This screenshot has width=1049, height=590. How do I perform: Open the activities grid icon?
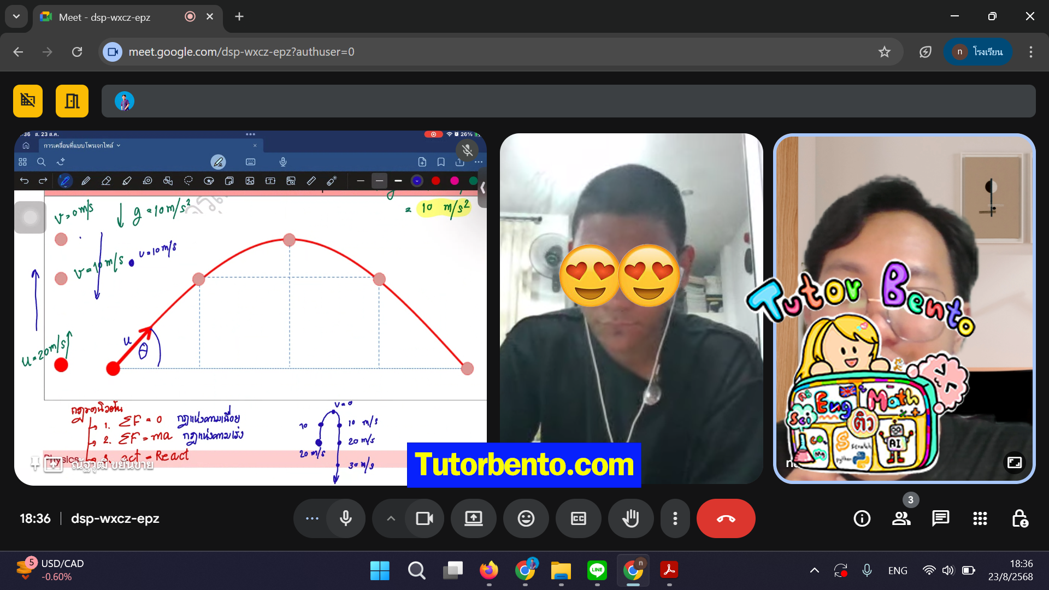pyautogui.click(x=980, y=518)
